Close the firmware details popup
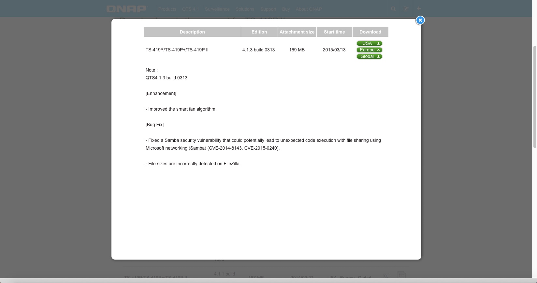Screen dimensions: 537x283 420,20
